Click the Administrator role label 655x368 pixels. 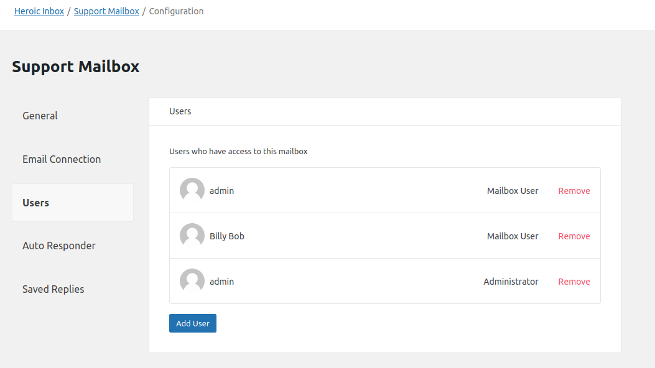coord(511,281)
